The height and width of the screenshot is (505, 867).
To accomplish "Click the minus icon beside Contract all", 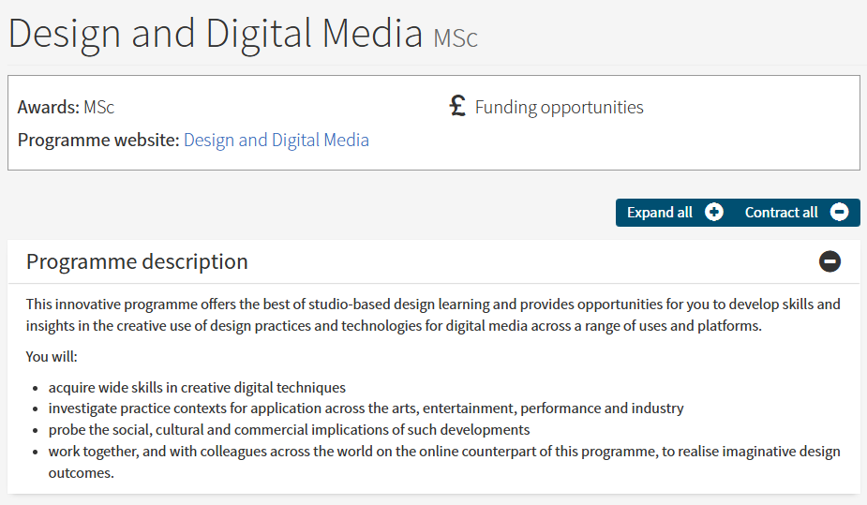I will (840, 213).
